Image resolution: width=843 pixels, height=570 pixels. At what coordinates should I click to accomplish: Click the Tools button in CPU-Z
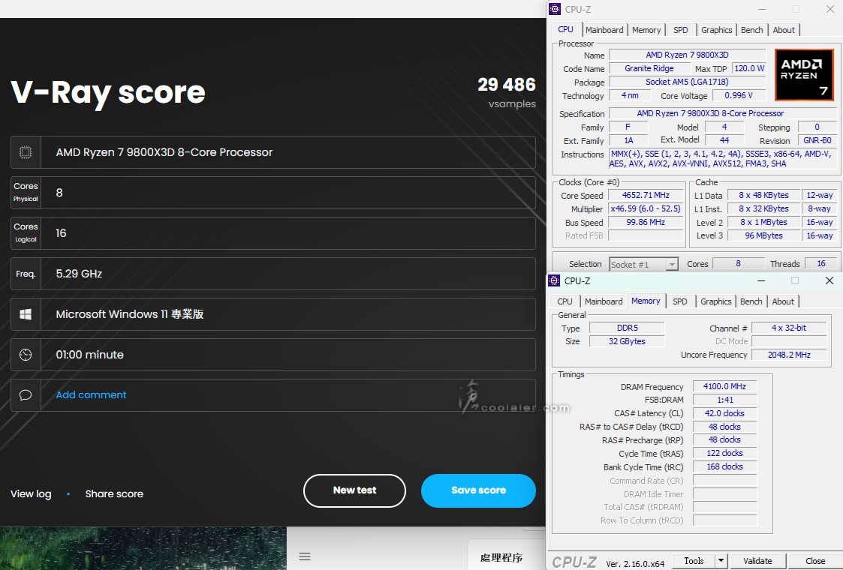(x=694, y=561)
